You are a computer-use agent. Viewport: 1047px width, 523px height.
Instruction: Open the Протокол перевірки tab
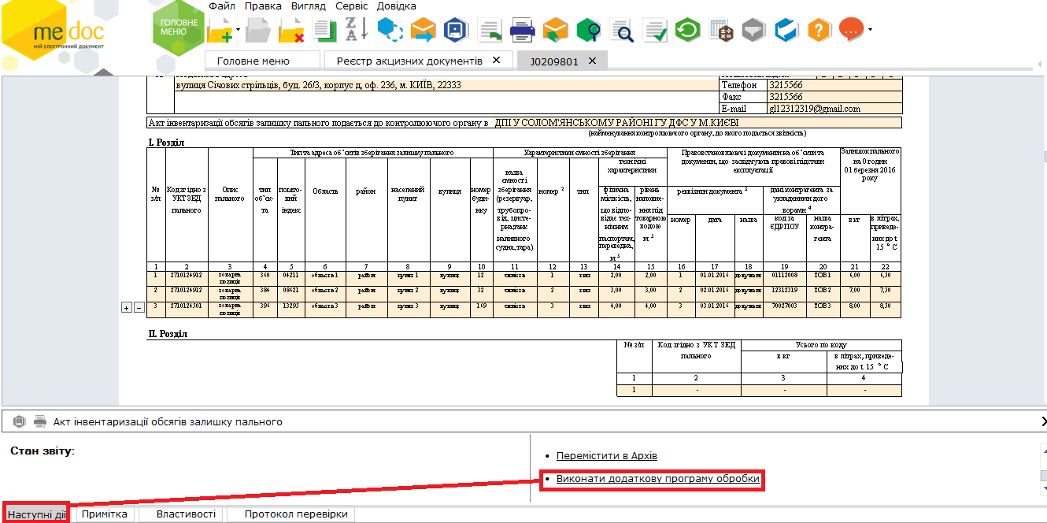click(x=295, y=514)
